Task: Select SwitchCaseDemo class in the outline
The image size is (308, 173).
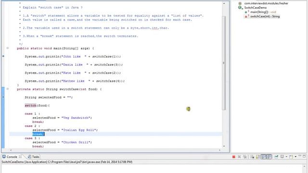Action: click(x=256, y=8)
